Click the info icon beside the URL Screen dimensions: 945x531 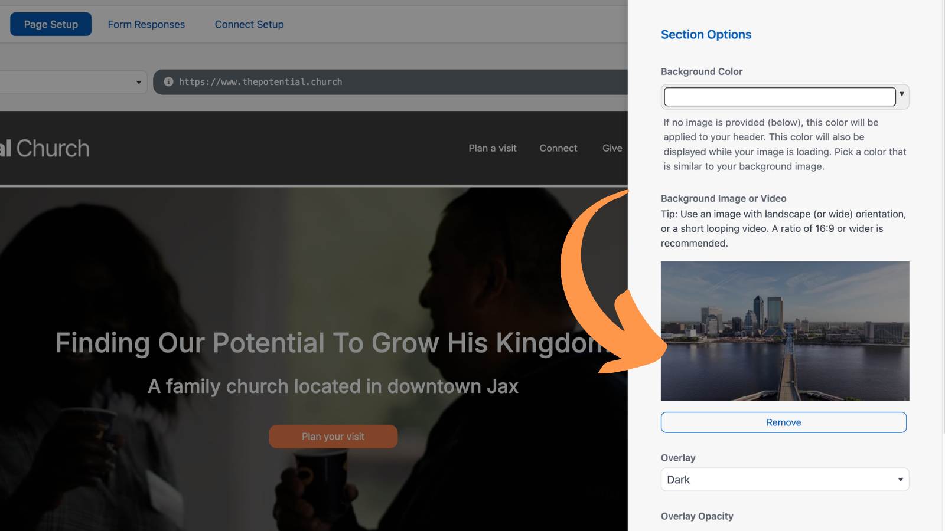click(168, 81)
